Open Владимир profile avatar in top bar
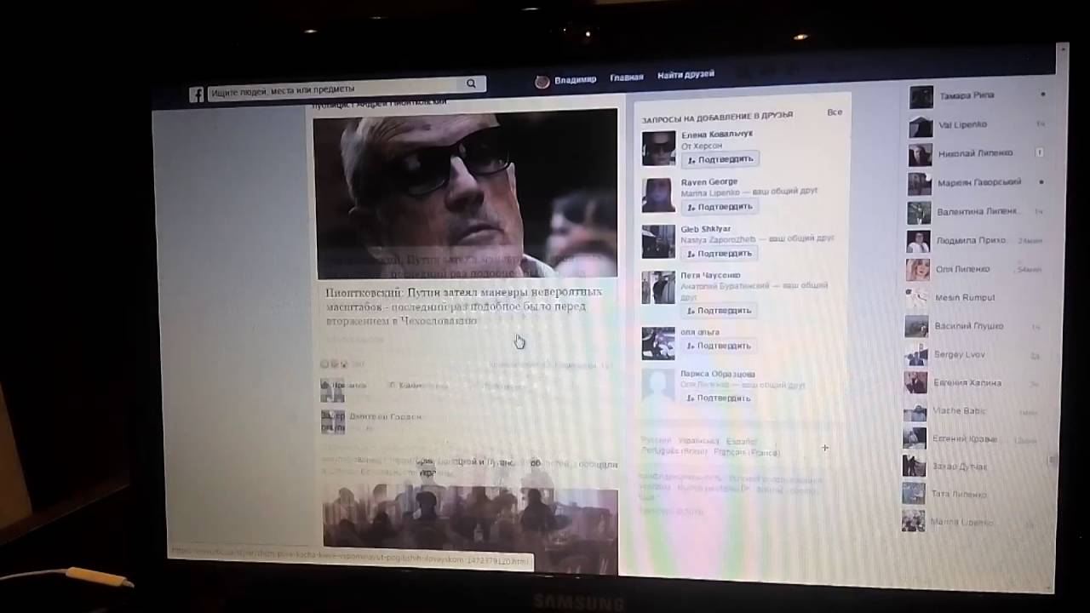This screenshot has height=613, width=1090. tap(542, 82)
